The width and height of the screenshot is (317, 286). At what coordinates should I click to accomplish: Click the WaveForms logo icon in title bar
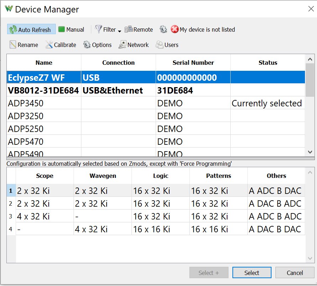tap(9, 9)
